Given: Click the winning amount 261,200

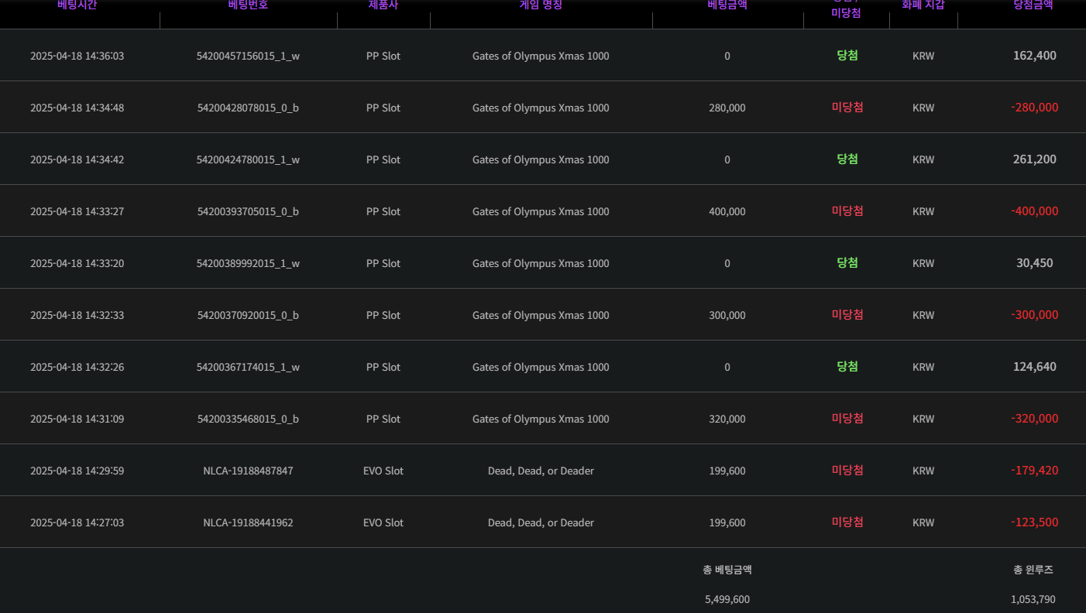Looking at the screenshot, I should tap(1034, 159).
